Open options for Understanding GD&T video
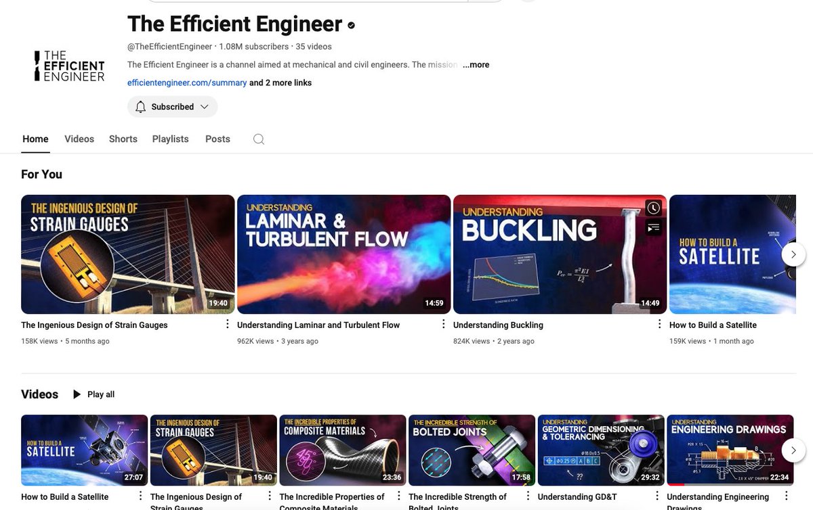Image resolution: width=813 pixels, height=510 pixels. pyautogui.click(x=657, y=496)
